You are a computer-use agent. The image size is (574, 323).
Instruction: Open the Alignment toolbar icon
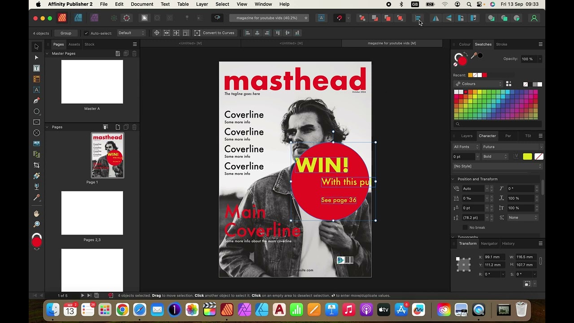coord(418,18)
